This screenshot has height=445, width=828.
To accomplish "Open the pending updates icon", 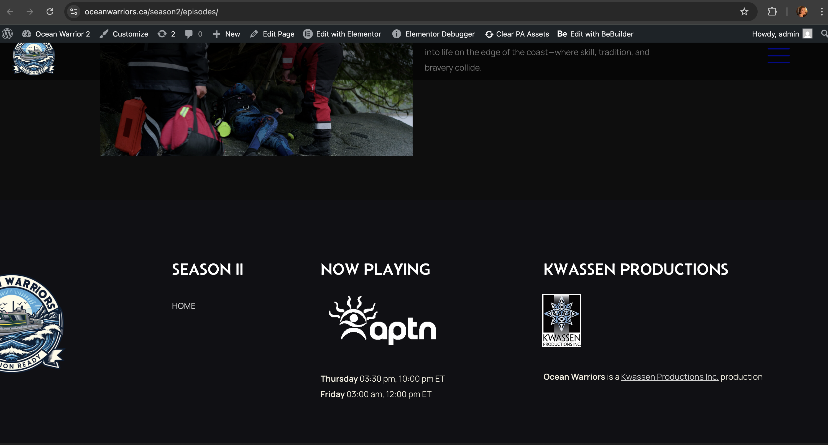I will tap(166, 34).
